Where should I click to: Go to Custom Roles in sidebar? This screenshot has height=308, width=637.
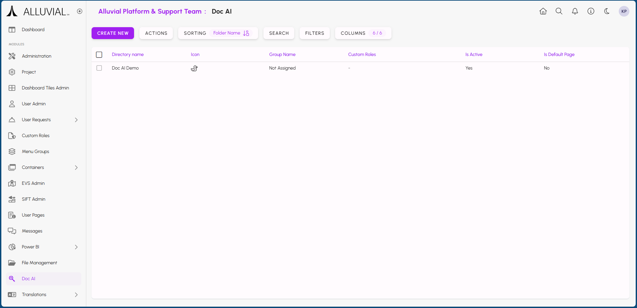click(35, 136)
